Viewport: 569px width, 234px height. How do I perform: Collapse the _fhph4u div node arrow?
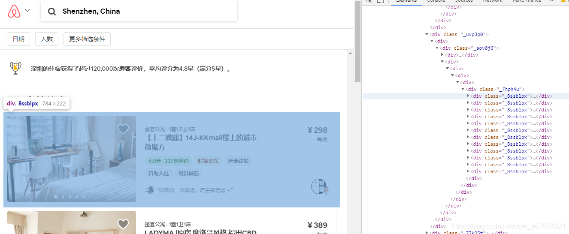[x=463, y=89]
